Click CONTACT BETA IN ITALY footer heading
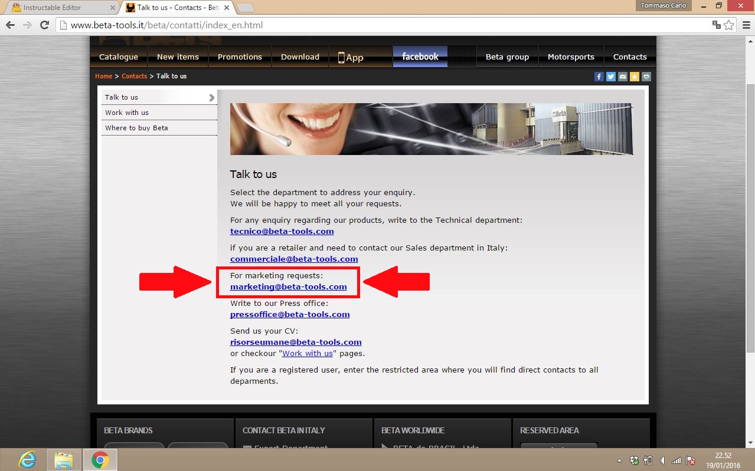755x471 pixels. (284, 430)
